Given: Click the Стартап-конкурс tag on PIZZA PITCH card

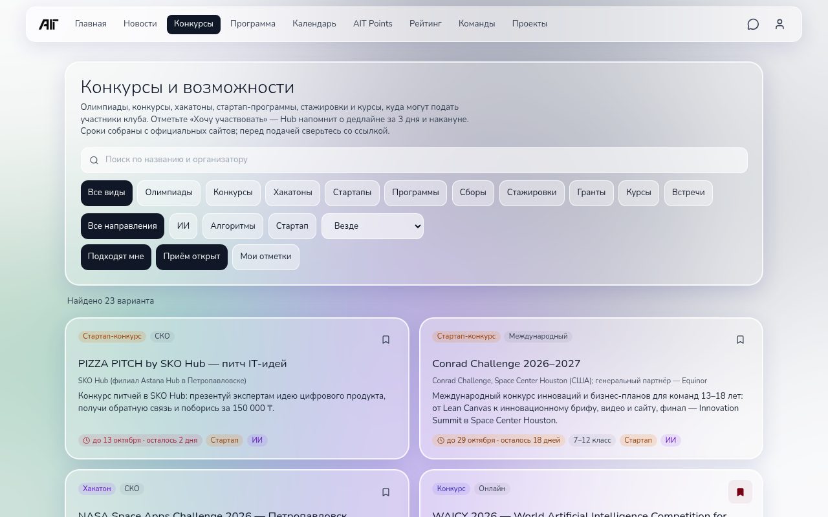Looking at the screenshot, I should tap(112, 337).
